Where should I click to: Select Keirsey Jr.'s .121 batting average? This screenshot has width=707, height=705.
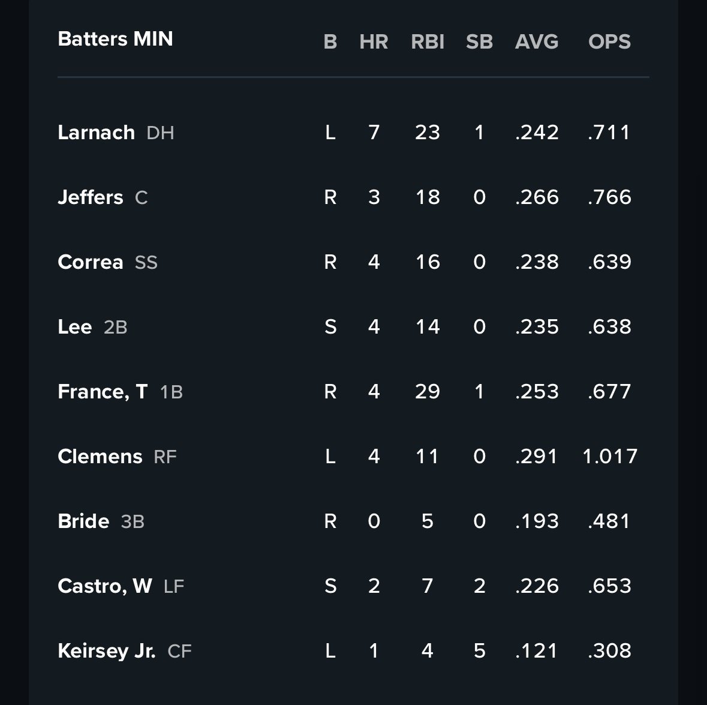click(537, 650)
